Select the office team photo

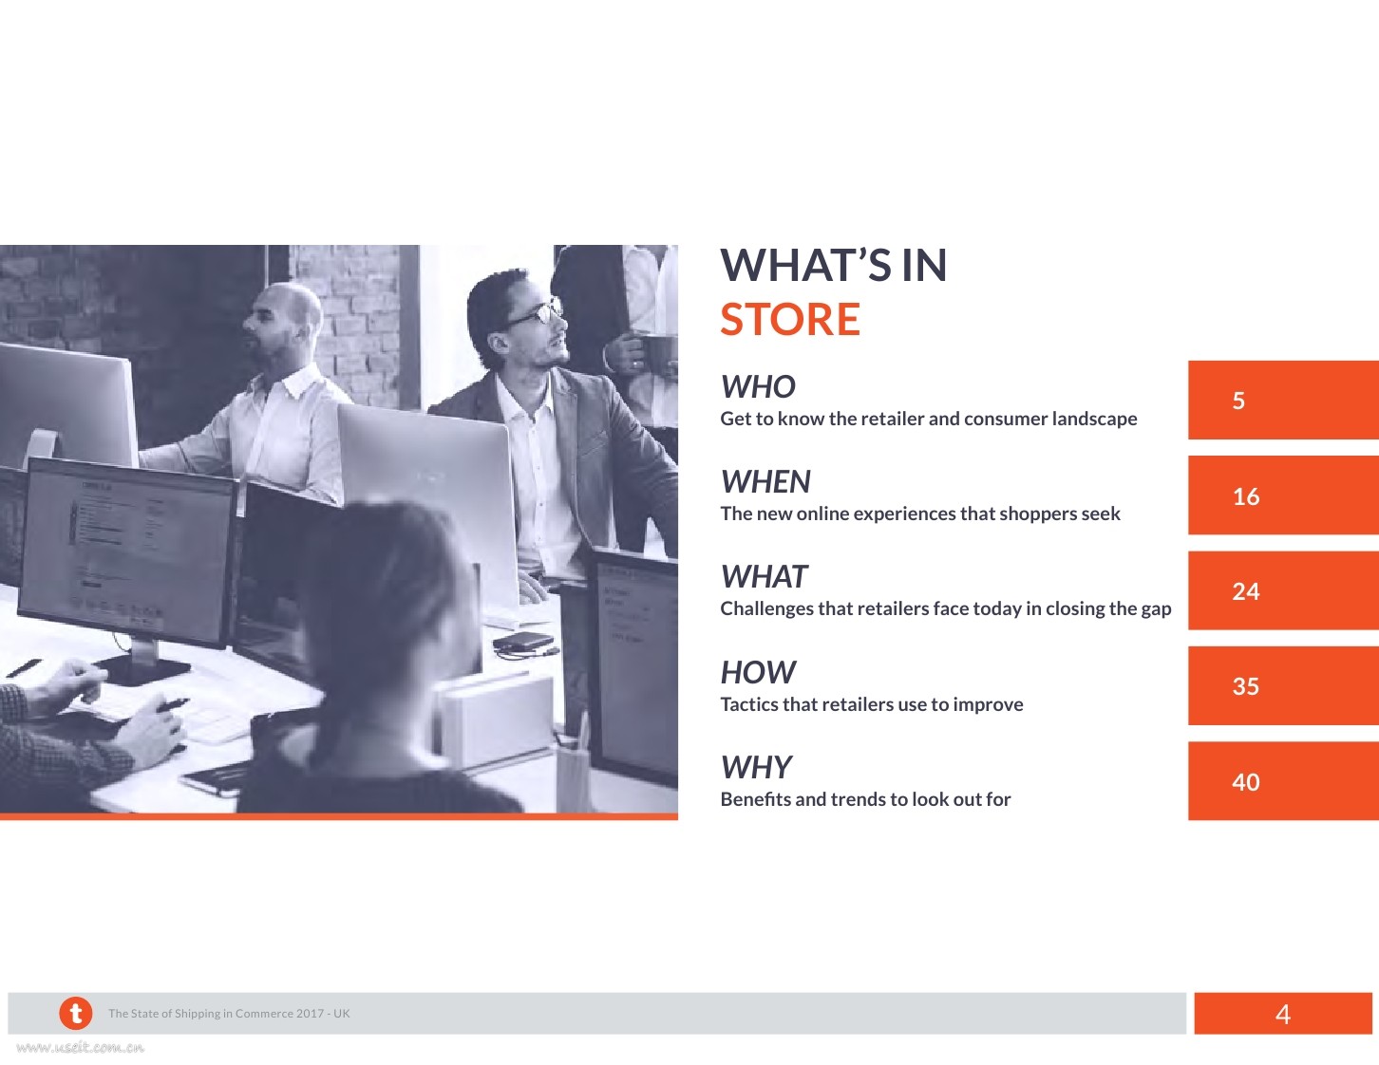[339, 532]
